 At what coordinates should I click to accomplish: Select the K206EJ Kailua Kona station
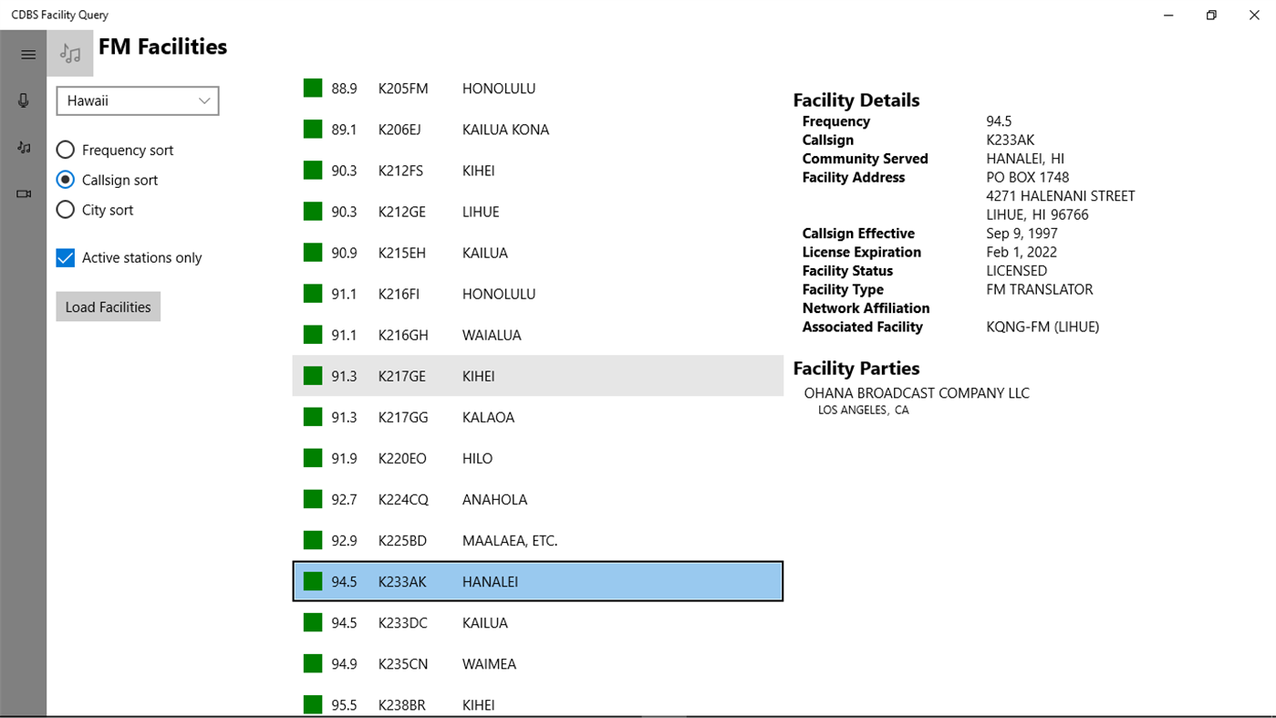537,129
